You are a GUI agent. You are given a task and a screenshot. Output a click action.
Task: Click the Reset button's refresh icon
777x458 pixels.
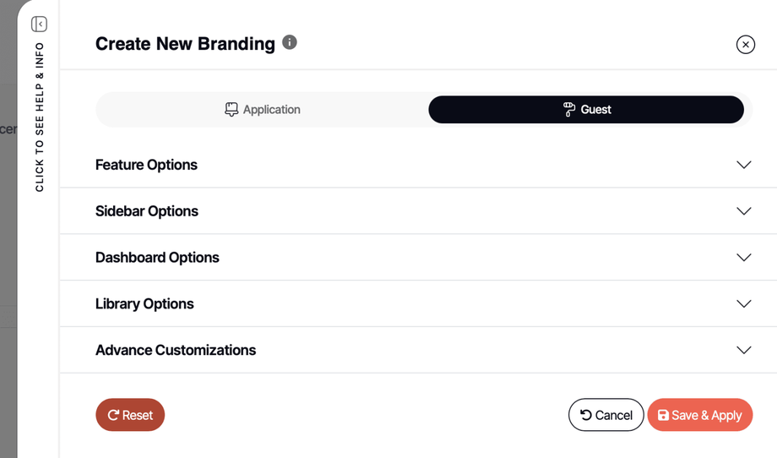pos(113,415)
